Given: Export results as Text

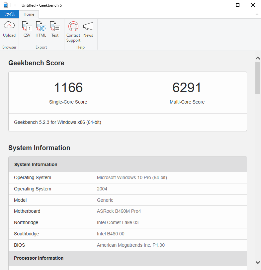Looking at the screenshot, I should [x=55, y=29].
